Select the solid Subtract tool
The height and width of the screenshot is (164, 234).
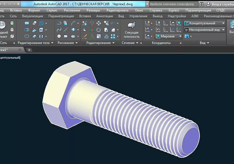(x=27, y=30)
